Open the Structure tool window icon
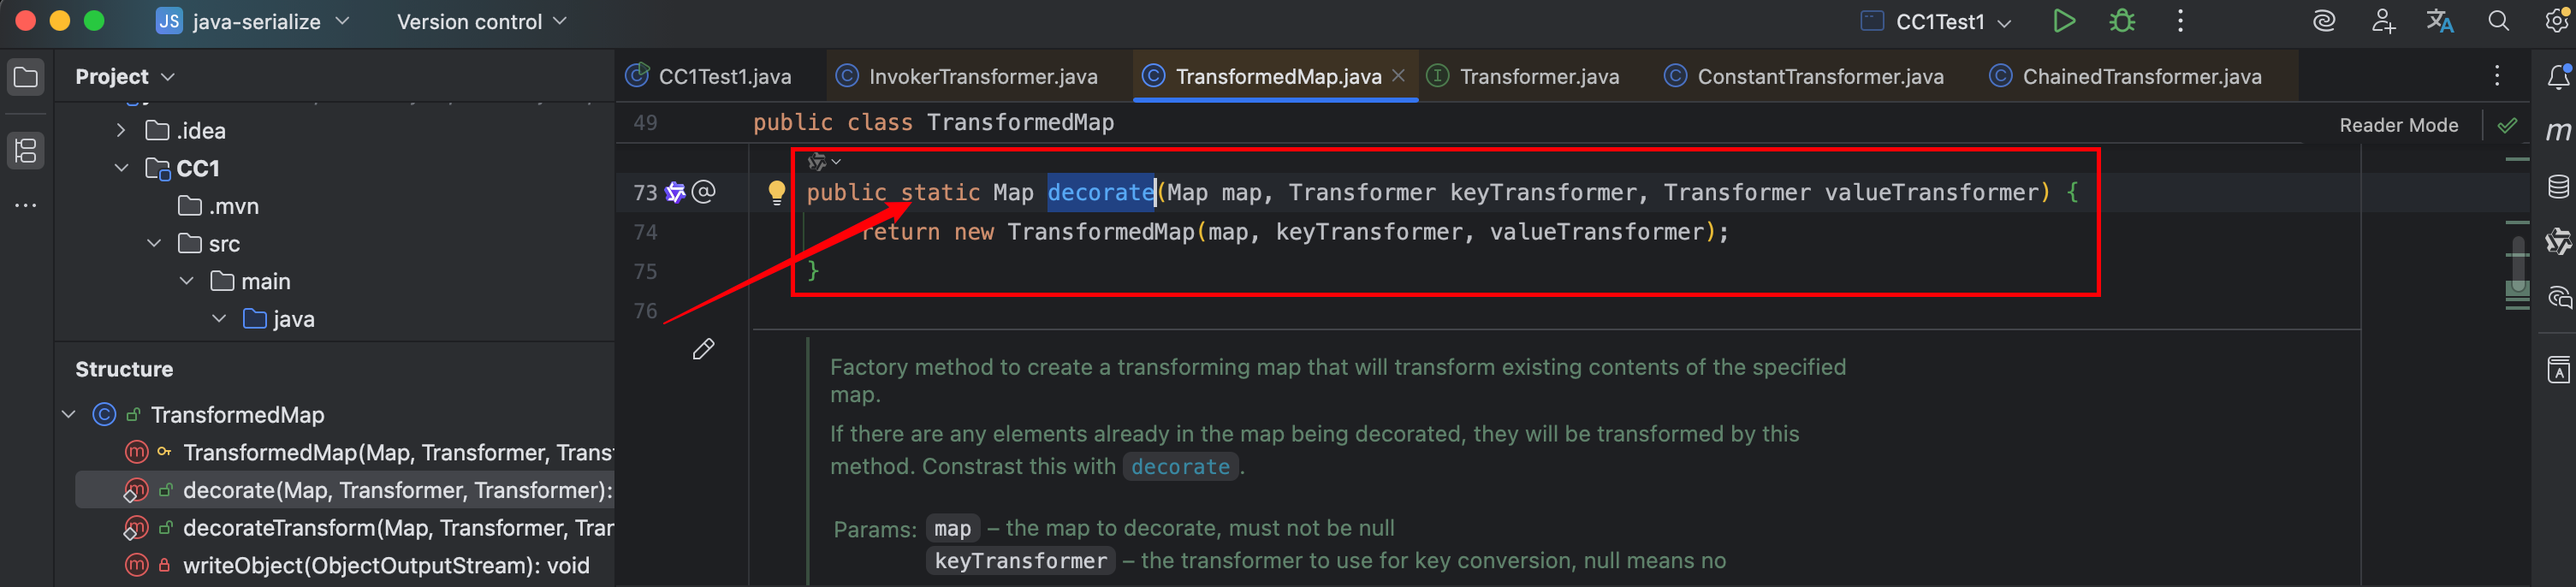 tap(26, 151)
